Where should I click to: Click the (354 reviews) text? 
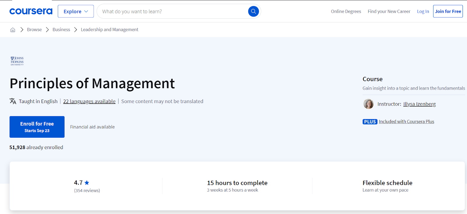click(x=87, y=190)
